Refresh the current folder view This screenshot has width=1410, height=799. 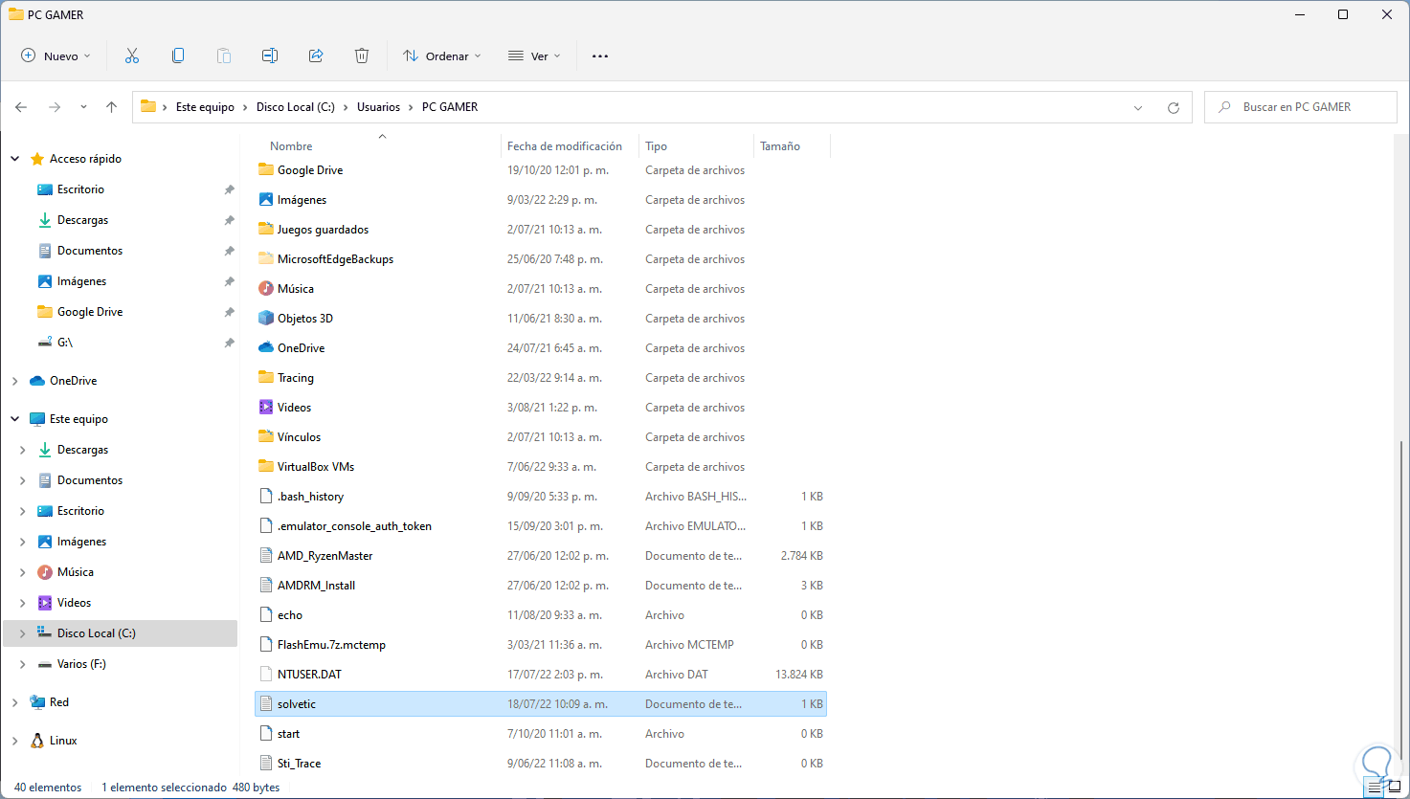(1174, 108)
